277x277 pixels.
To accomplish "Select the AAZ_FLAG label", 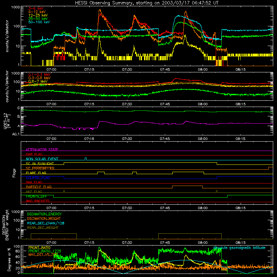I will click(x=34, y=191).
